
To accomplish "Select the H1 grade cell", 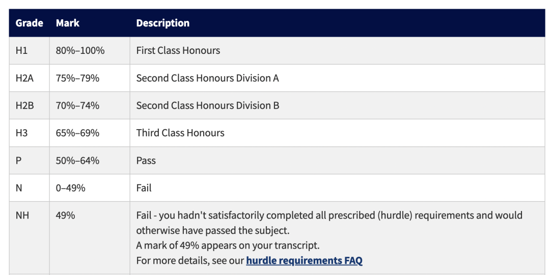I will click(x=30, y=50).
